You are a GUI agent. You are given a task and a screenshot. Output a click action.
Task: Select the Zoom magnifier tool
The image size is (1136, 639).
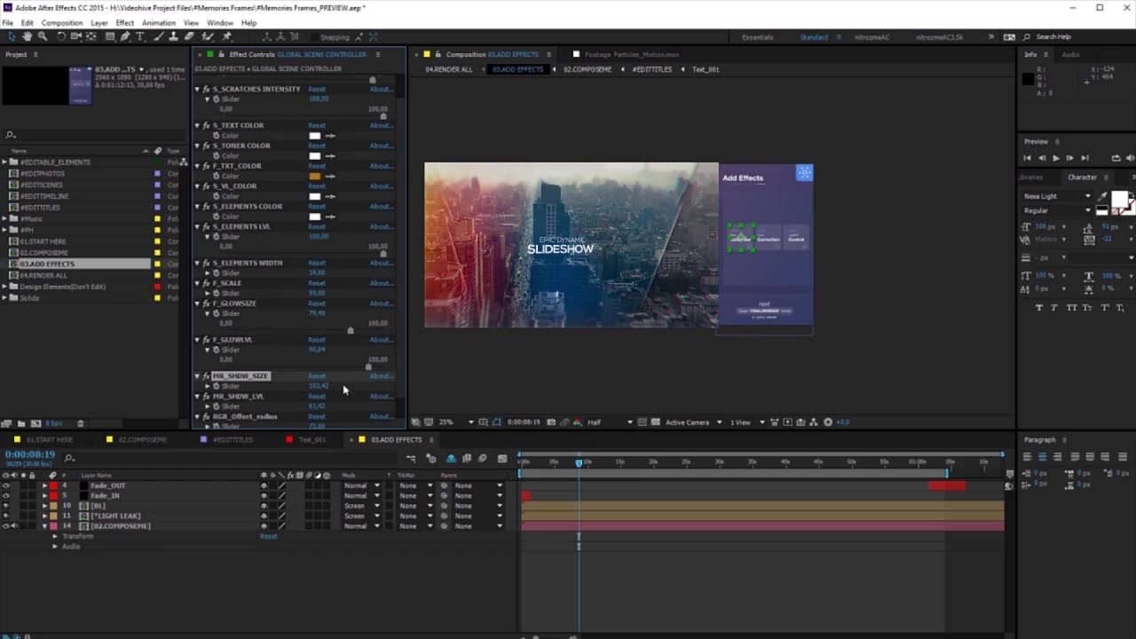click(x=43, y=36)
